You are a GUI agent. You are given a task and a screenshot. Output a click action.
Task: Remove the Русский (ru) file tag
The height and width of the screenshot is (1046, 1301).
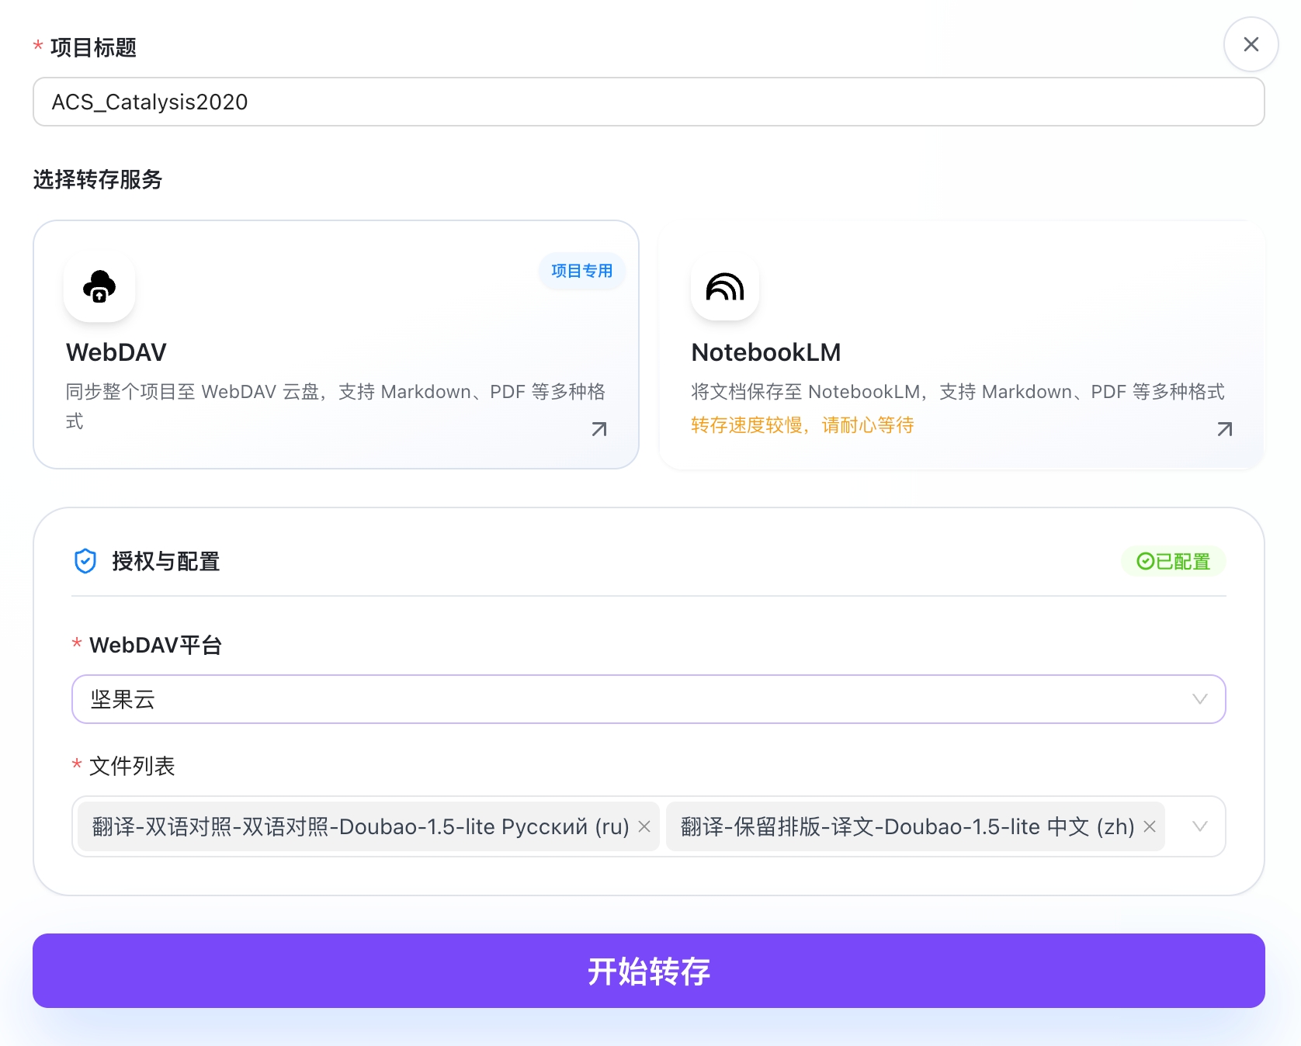tap(644, 826)
